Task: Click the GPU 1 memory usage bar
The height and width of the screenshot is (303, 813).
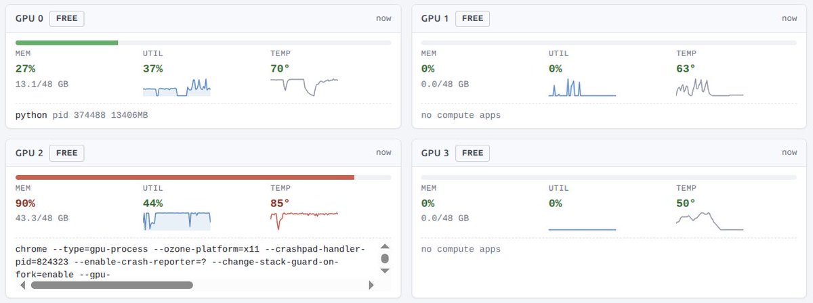Action: tap(608, 43)
